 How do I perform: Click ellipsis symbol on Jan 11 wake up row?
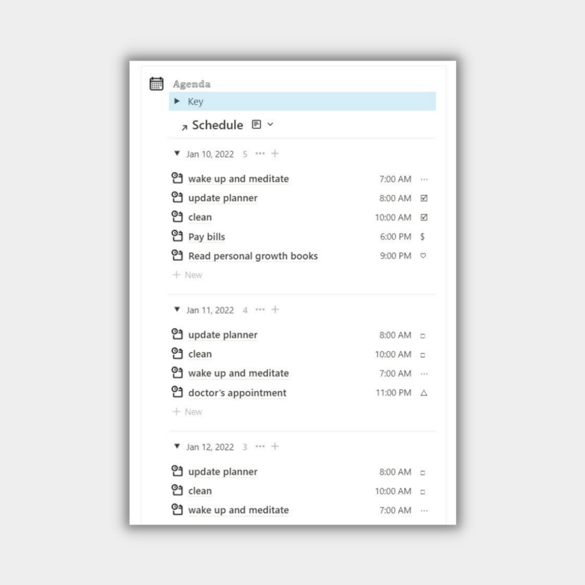pyautogui.click(x=424, y=374)
